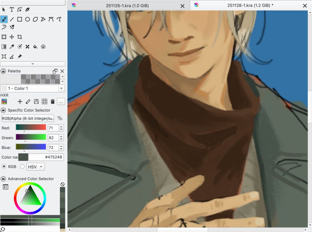This screenshot has width=312, height=232.
Task: Pick the Crop tool
Action: (x=19, y=37)
